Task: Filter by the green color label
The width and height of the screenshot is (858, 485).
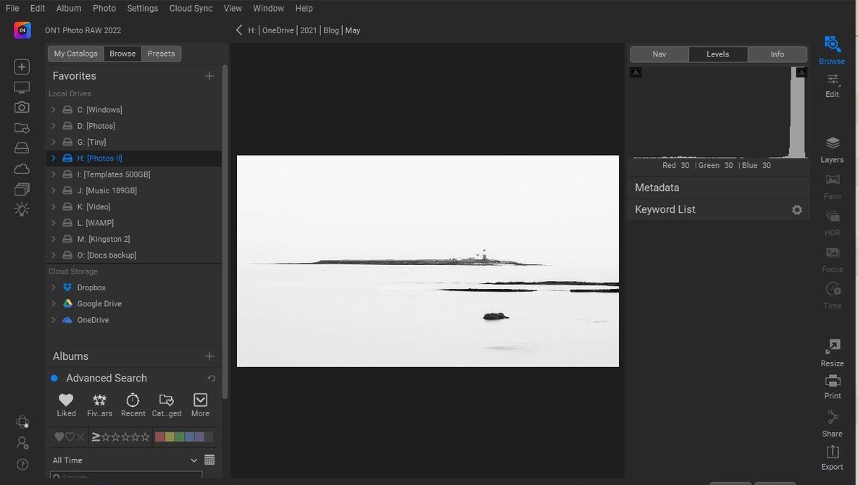Action: pos(180,437)
